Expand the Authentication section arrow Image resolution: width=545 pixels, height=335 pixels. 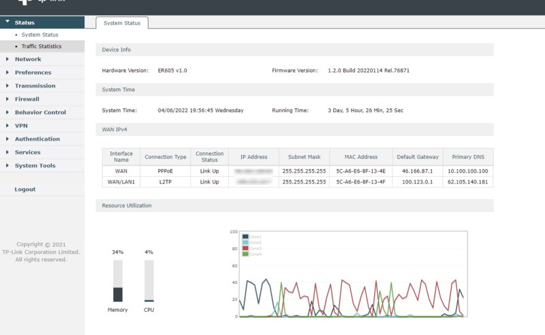[7, 139]
